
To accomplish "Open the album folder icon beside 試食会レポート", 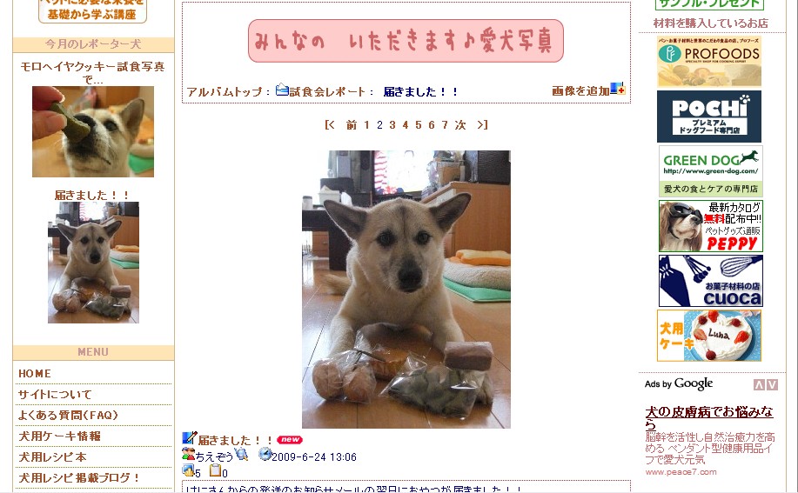I will click(282, 90).
